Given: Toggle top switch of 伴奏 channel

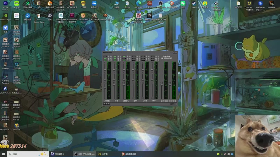Looking at the screenshot, I should [x=115, y=57].
